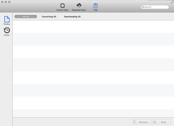Click the Remove button

142,122
